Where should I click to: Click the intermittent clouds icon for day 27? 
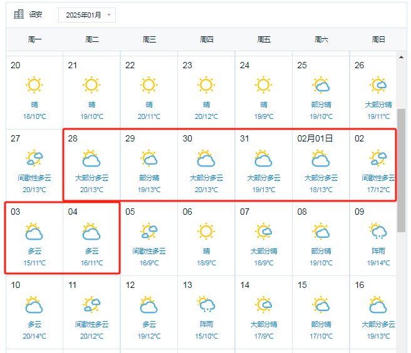click(34, 158)
